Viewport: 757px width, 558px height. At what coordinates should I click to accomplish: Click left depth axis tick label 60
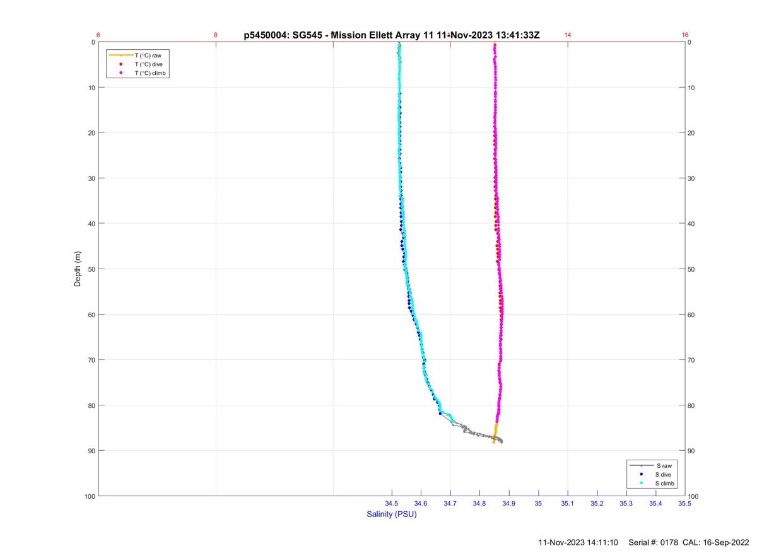[x=91, y=315]
